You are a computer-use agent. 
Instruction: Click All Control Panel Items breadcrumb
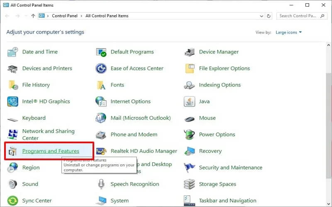107,16
